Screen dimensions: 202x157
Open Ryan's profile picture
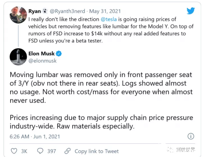[x=18, y=15]
